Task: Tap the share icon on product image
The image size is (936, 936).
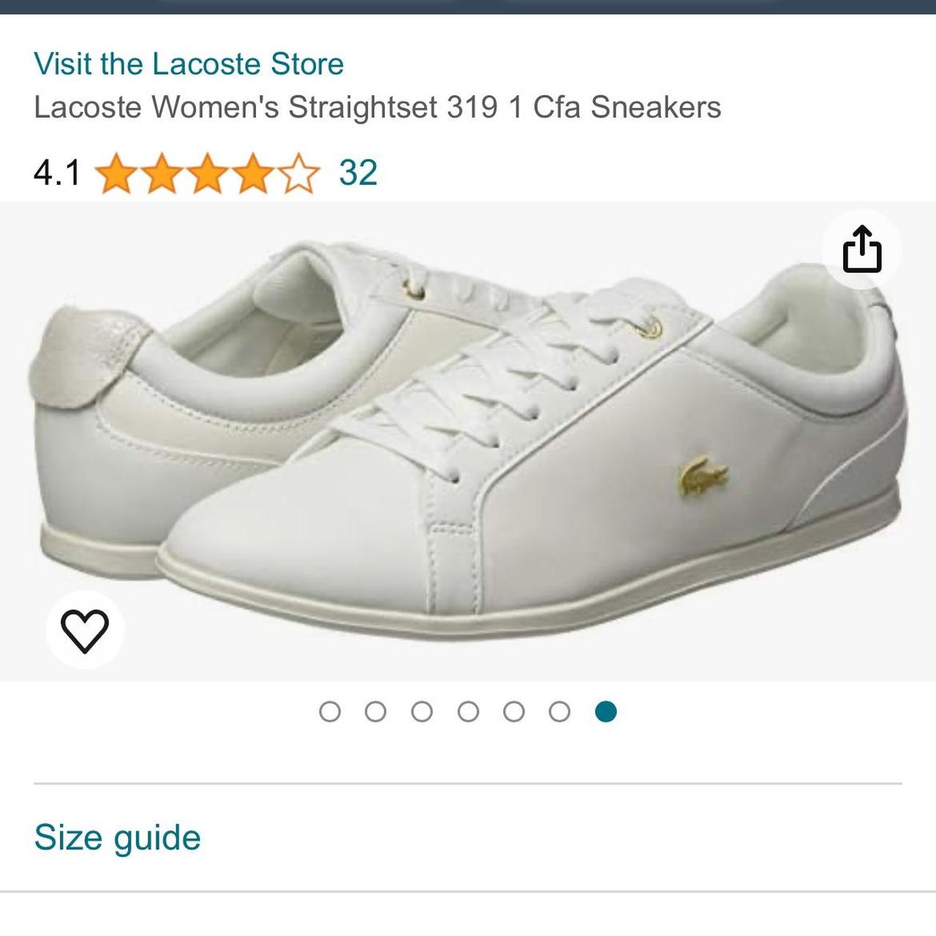Action: click(862, 250)
